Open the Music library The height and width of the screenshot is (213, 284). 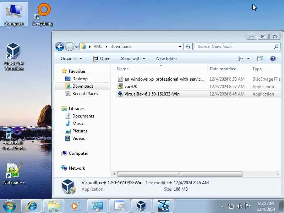[78, 123]
